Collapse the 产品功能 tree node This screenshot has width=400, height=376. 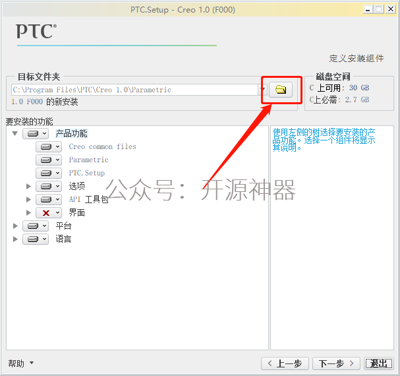pos(15,133)
